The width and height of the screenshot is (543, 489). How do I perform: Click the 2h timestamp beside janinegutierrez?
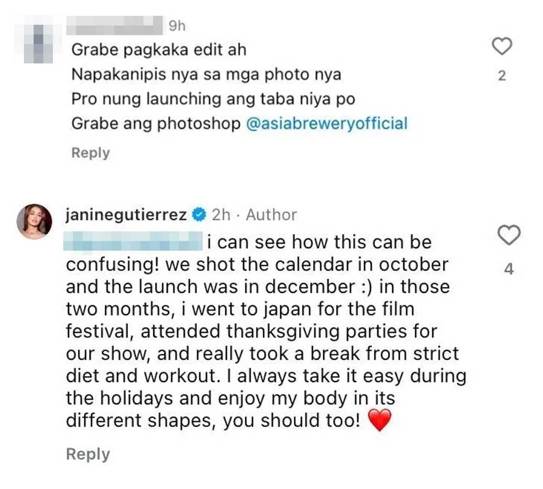[x=221, y=215]
